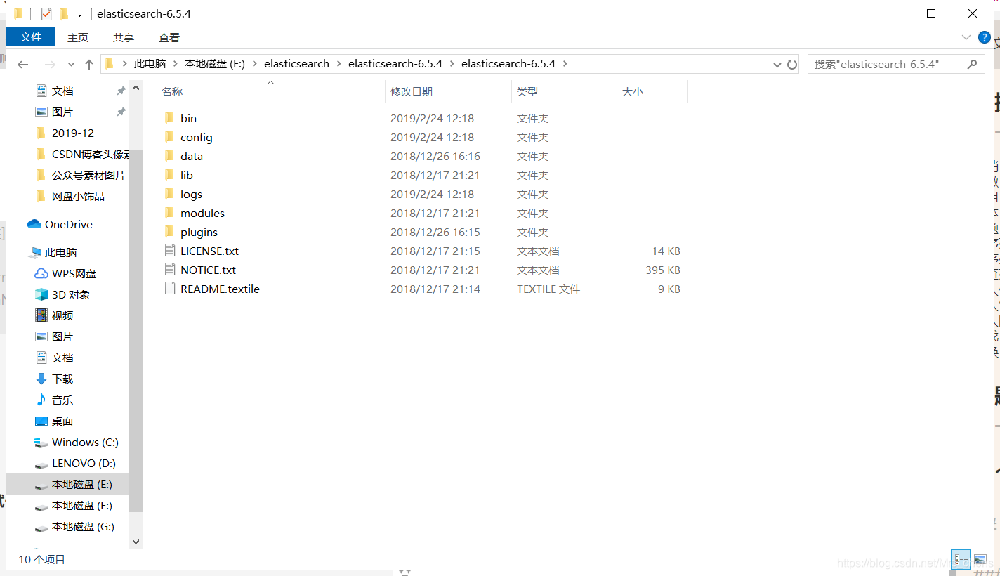Refresh the current folder view

tap(792, 64)
